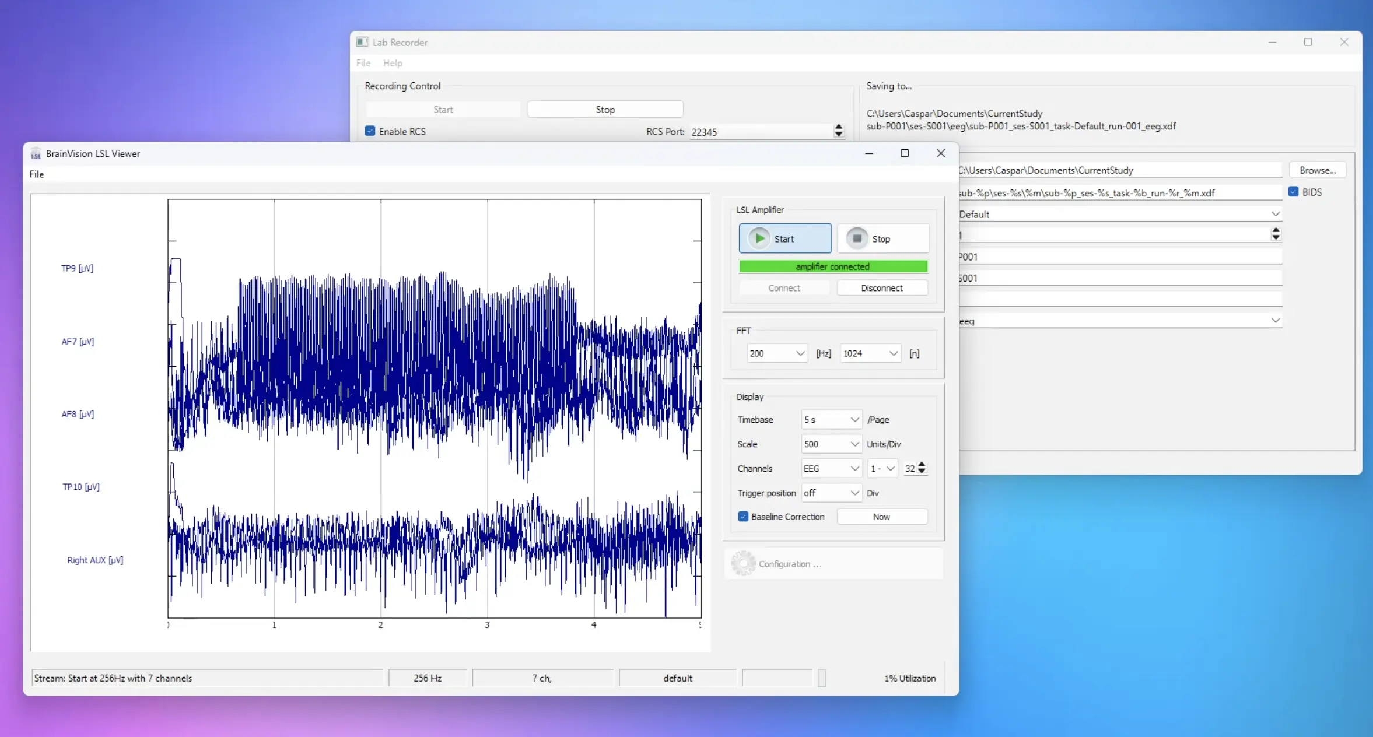Screen dimensions: 1373x737
Task: Toggle the Baseline Correction checkbox
Action: pos(743,517)
